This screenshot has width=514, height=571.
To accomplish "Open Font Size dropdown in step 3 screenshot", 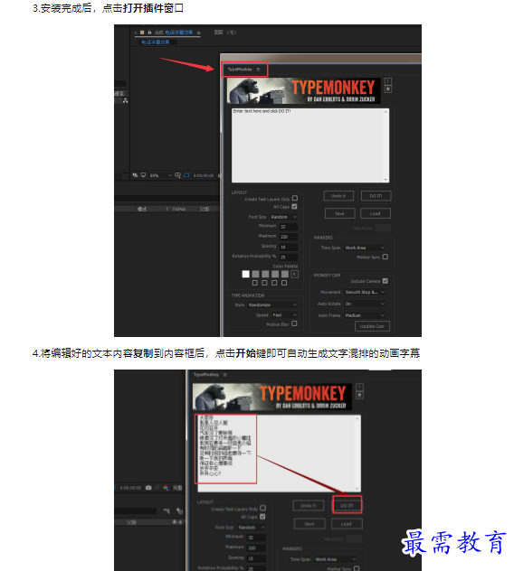I will click(284, 217).
